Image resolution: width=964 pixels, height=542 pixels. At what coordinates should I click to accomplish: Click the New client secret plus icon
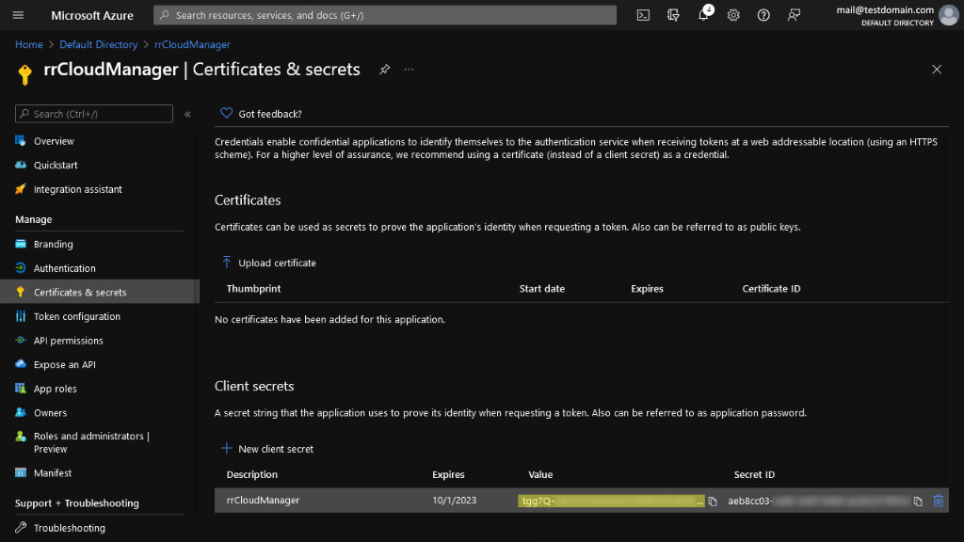click(226, 449)
